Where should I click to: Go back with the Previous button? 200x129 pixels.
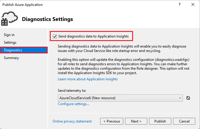coord(111,121)
